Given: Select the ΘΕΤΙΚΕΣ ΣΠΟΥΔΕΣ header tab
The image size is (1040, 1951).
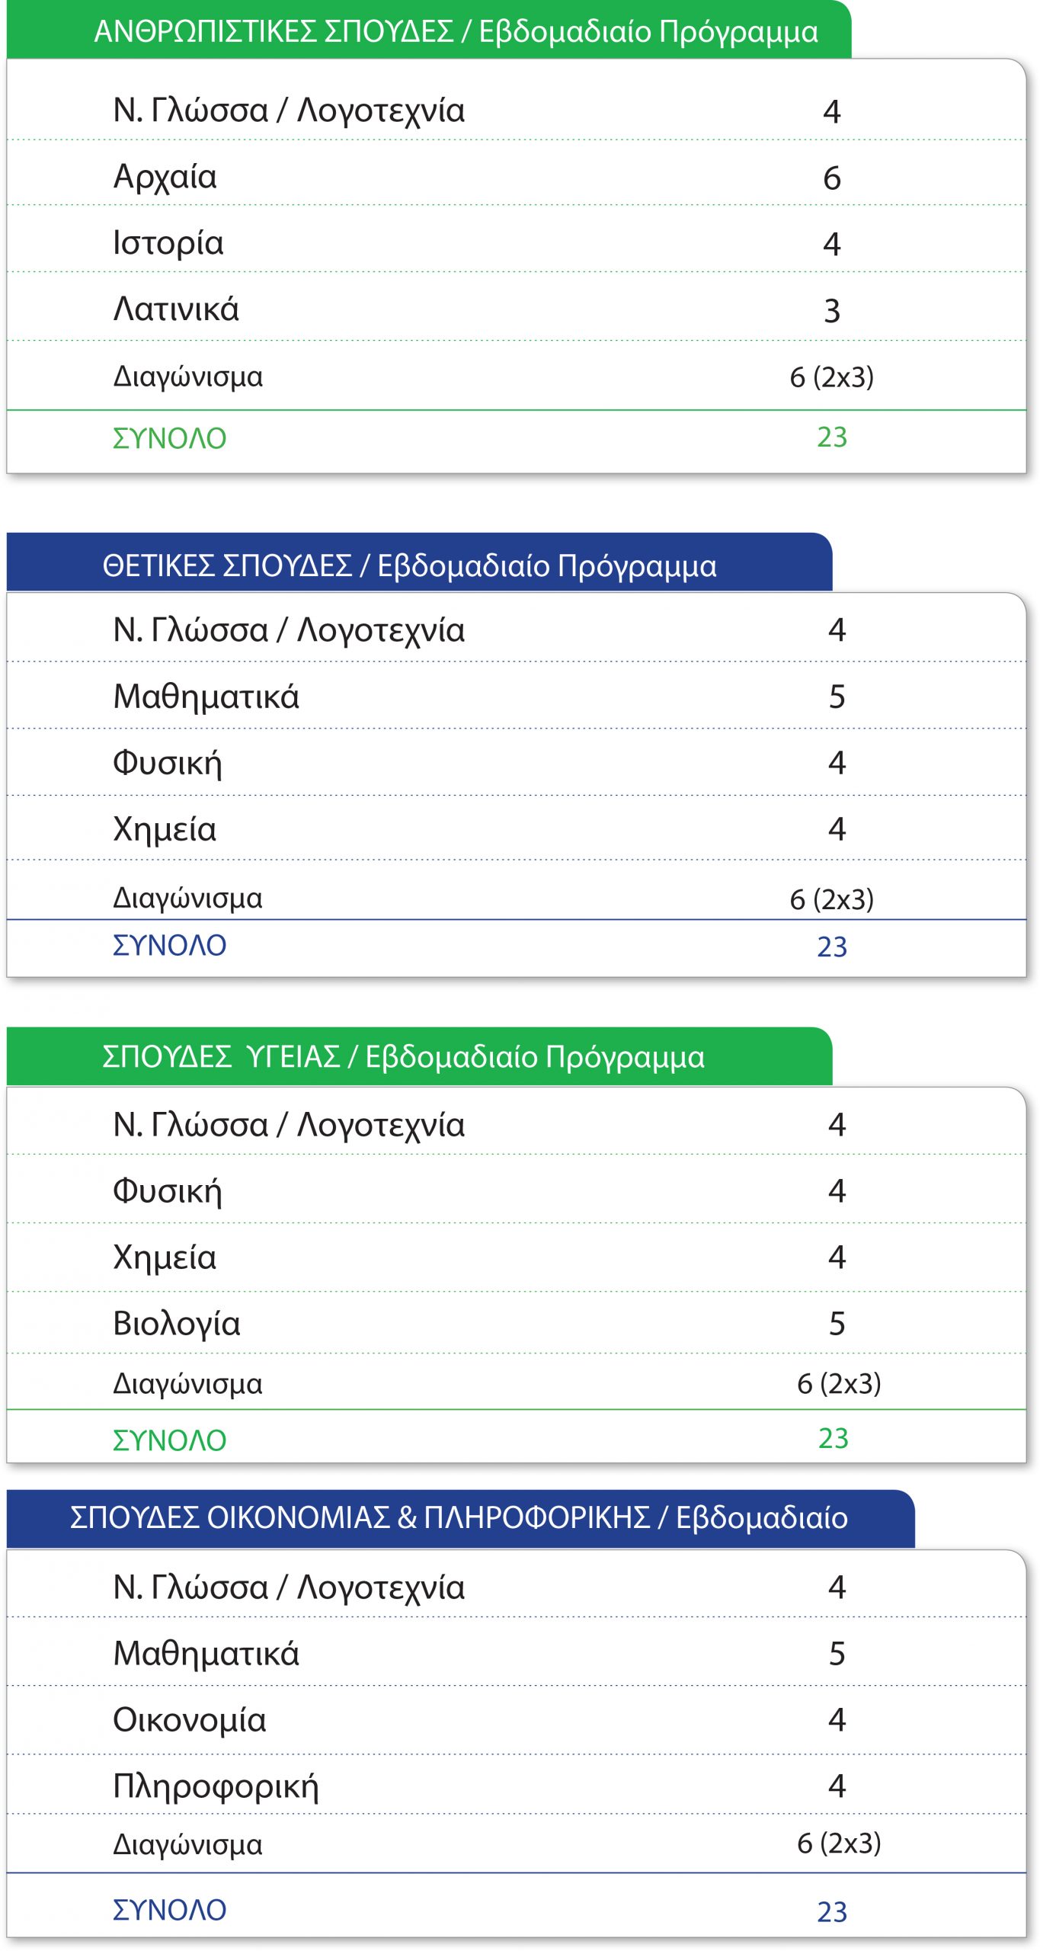Looking at the screenshot, I should [419, 562].
